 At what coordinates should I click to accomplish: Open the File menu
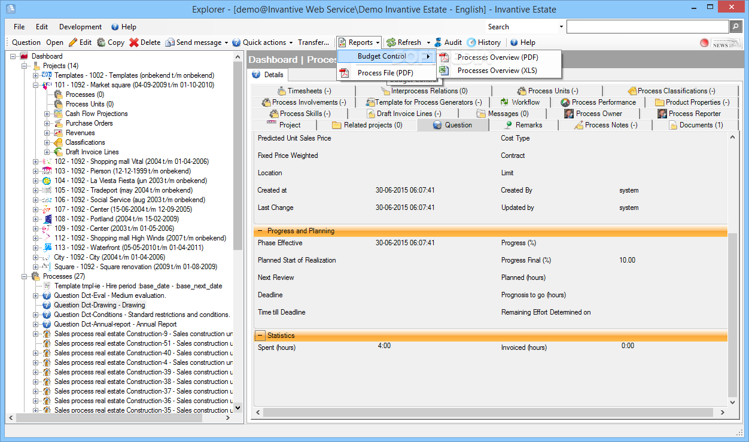coord(19,27)
